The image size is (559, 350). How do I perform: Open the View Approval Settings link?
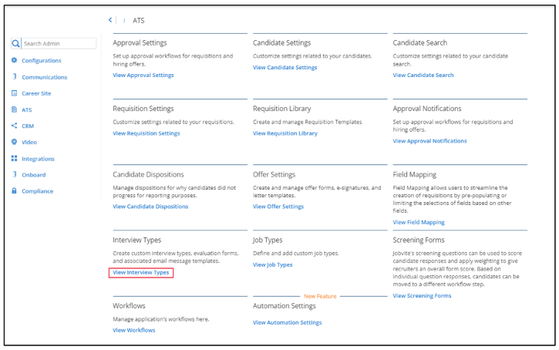143,76
